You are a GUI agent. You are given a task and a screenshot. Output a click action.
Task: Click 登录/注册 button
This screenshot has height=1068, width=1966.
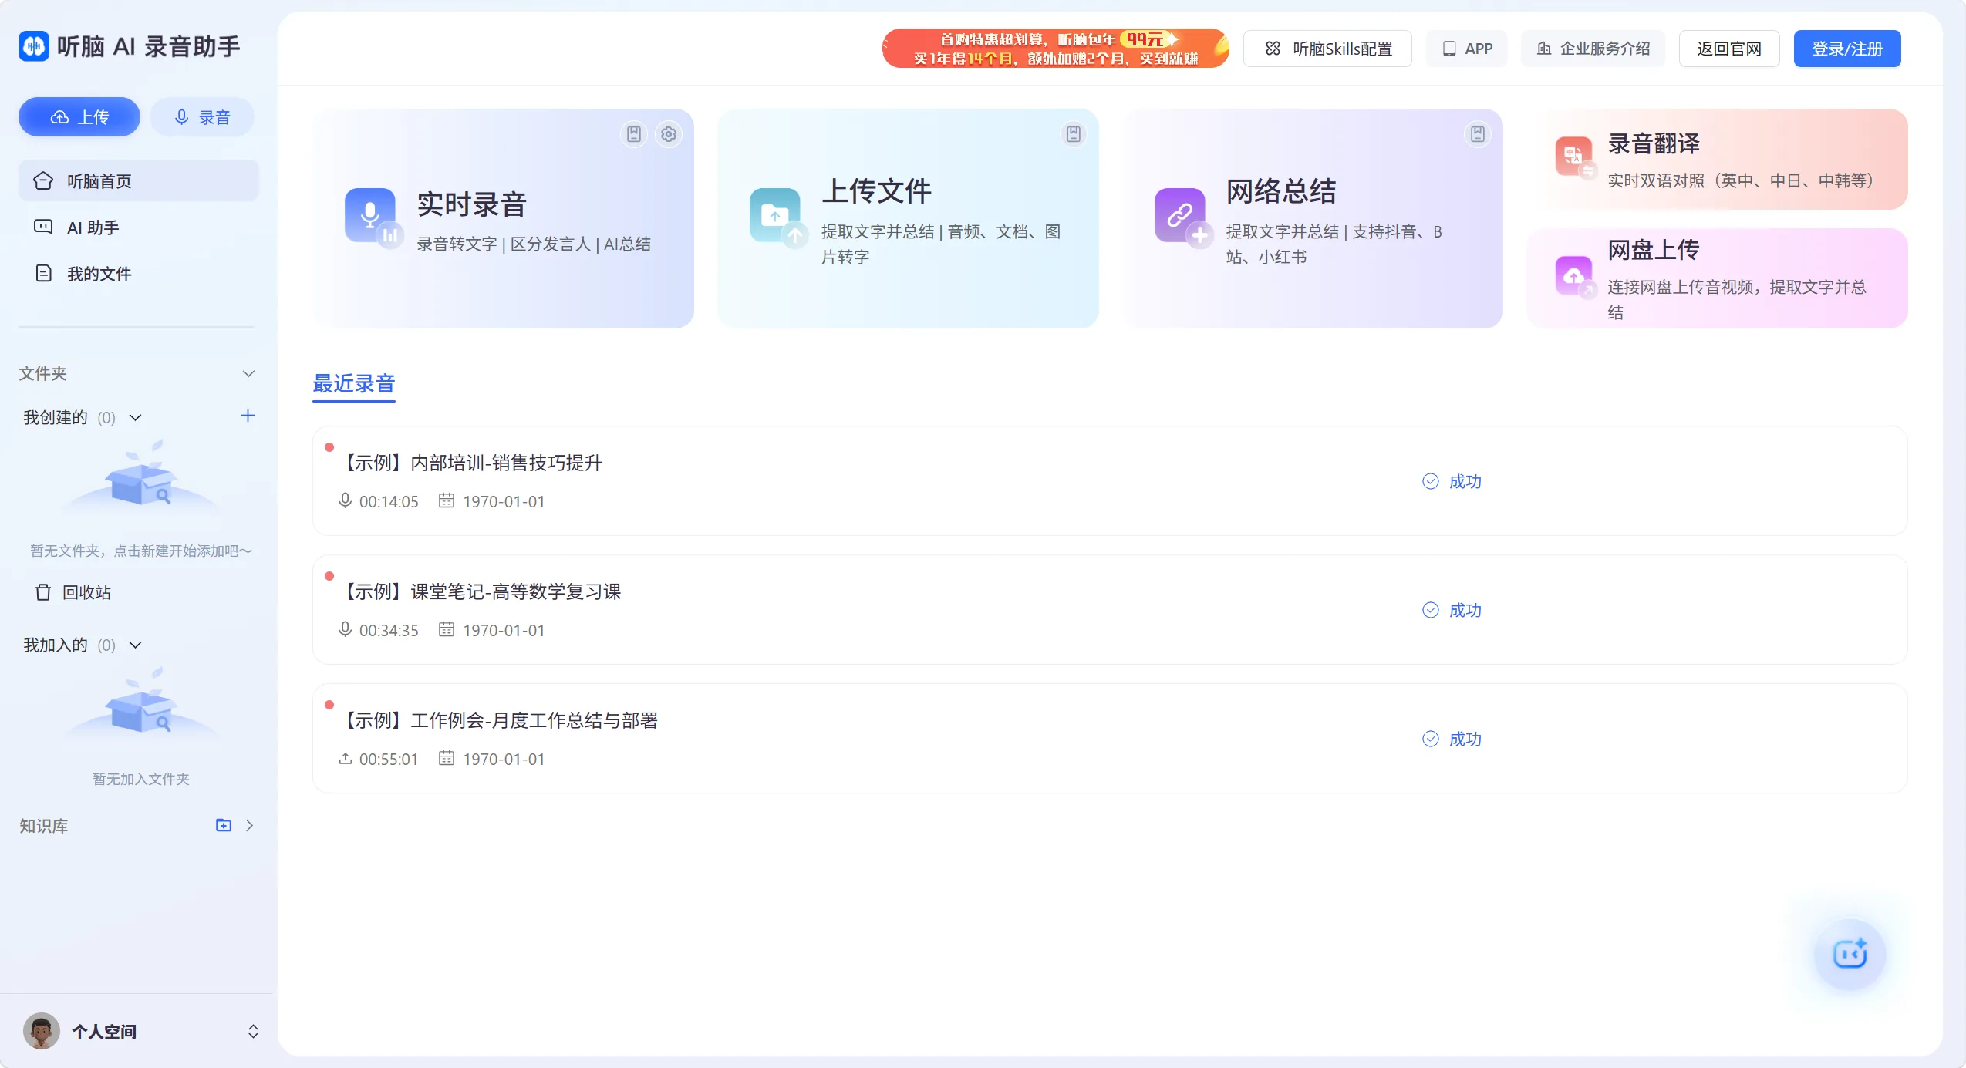[1847, 49]
